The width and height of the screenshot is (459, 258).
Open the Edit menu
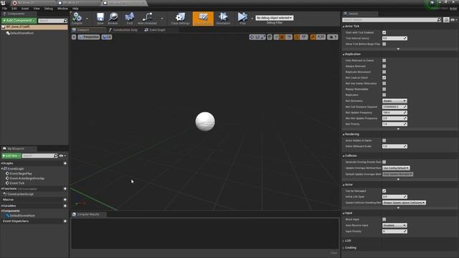pyautogui.click(x=14, y=9)
